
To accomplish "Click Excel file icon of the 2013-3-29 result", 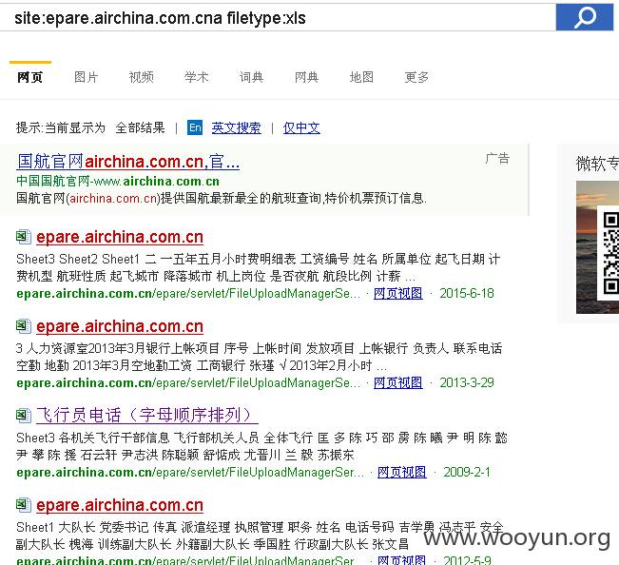I will pos(23,325).
